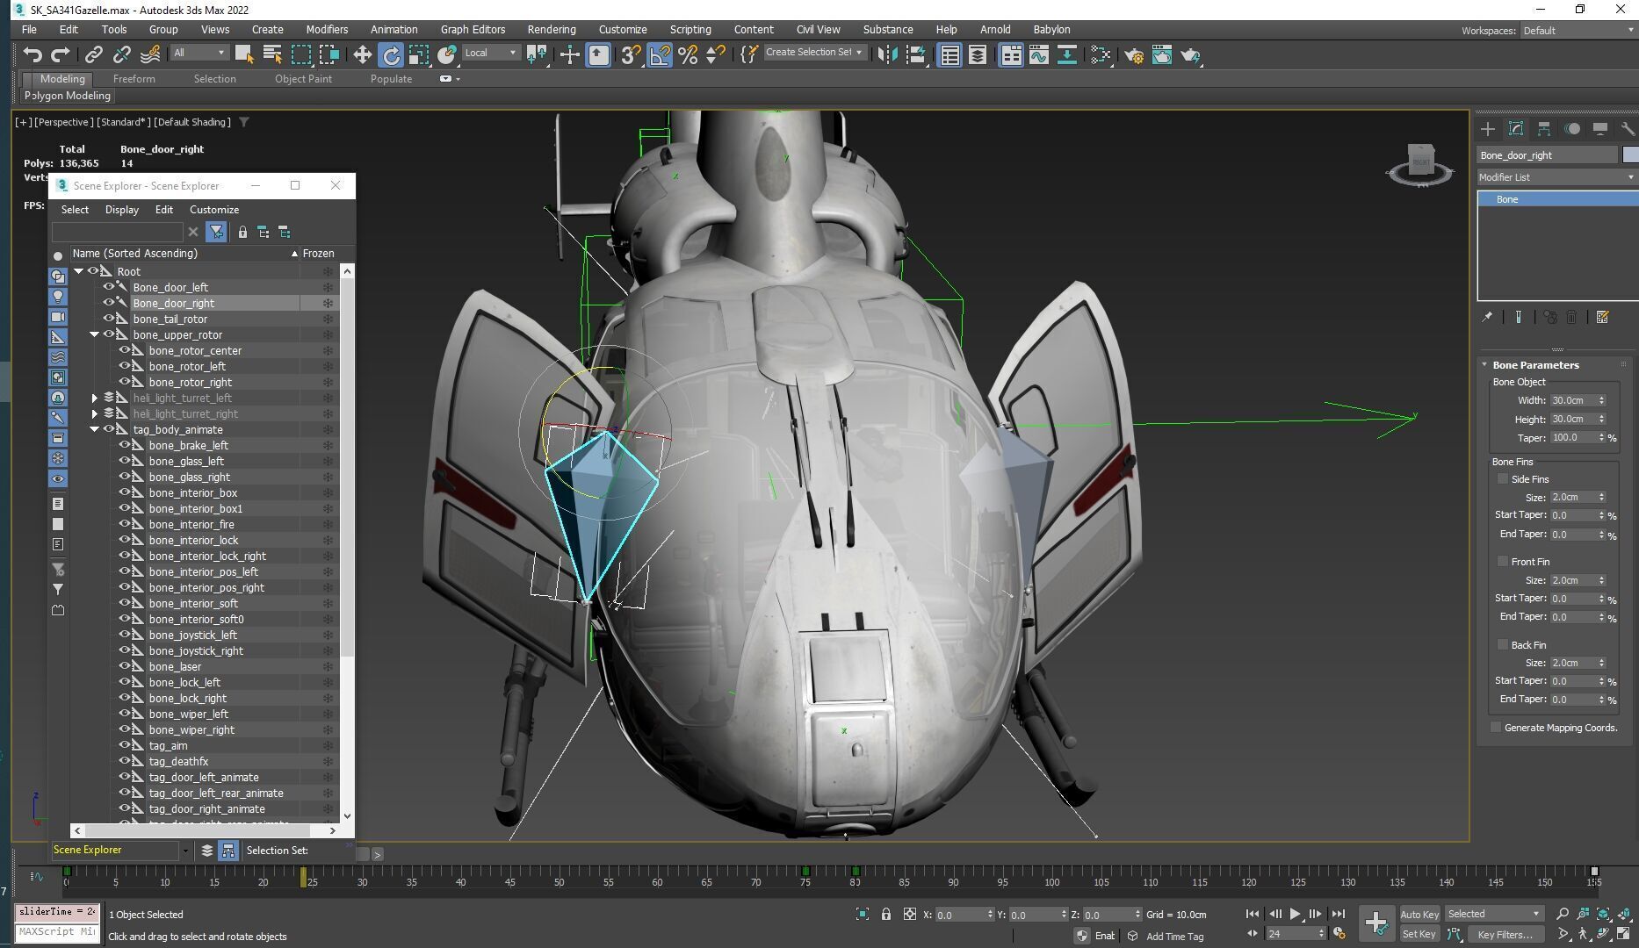Expand heli_light_turret_right node
The height and width of the screenshot is (948, 1639).
[x=95, y=413]
